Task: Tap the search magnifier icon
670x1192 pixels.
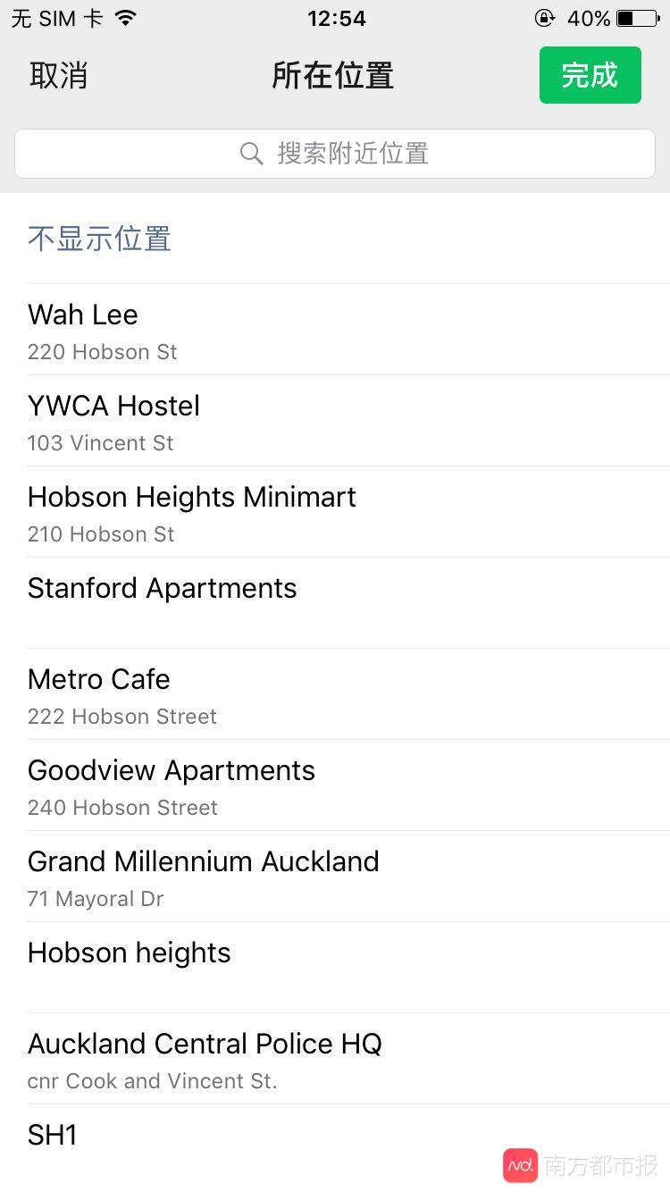Action: (252, 154)
